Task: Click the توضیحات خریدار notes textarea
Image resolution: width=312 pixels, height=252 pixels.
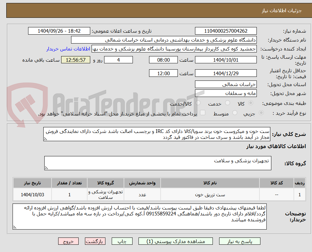Action: click(x=139, y=216)
